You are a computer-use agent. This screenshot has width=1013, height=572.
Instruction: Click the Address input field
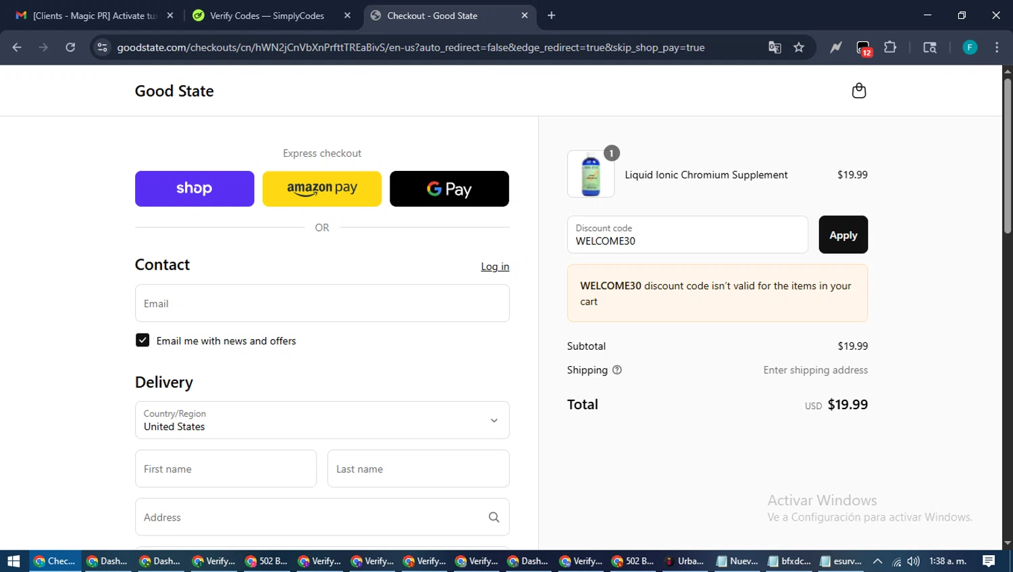[x=322, y=517]
